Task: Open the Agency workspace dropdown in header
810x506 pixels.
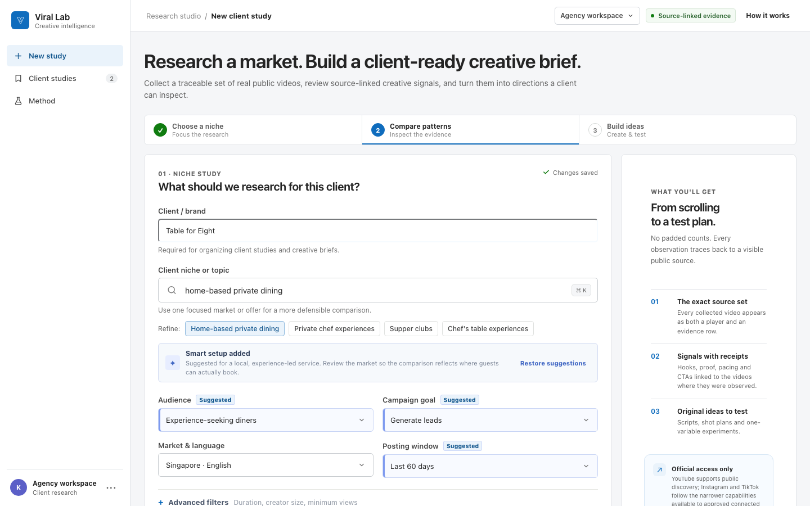Action: pyautogui.click(x=597, y=16)
